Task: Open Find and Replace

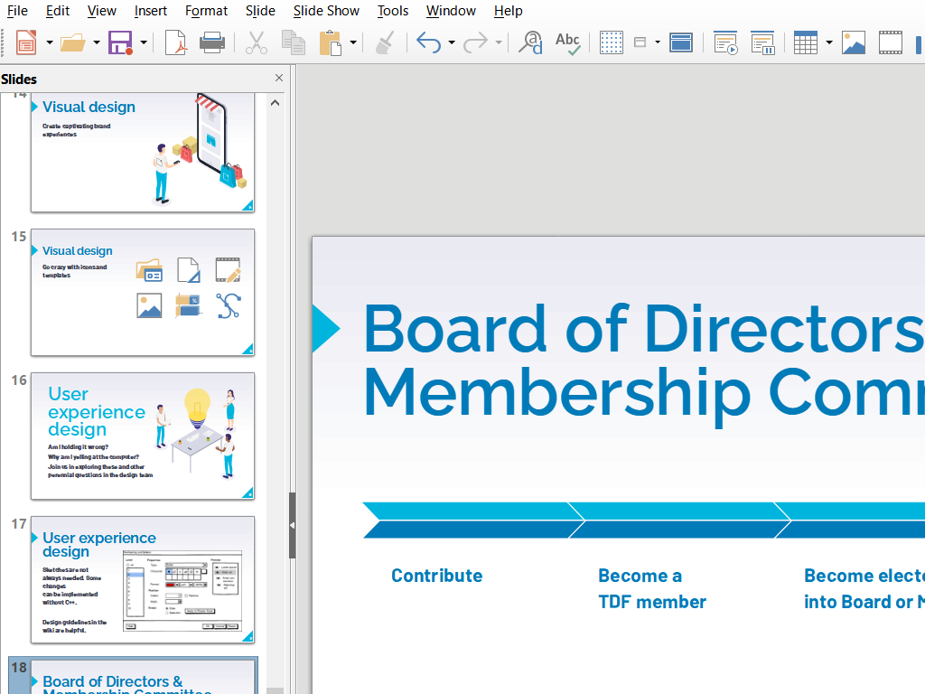Action: (530, 42)
